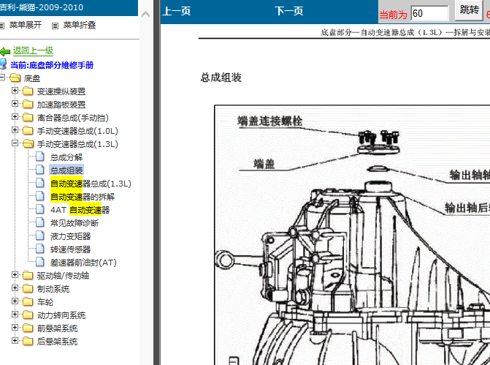The height and width of the screenshot is (365, 490).
Task: Click the 当前:底盘部分维修手册 heading
Action: [52, 65]
